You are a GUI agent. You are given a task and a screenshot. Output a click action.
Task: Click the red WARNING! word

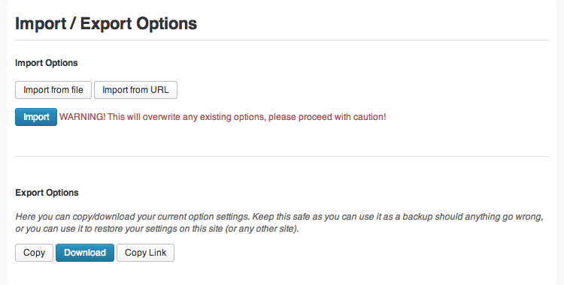point(83,117)
